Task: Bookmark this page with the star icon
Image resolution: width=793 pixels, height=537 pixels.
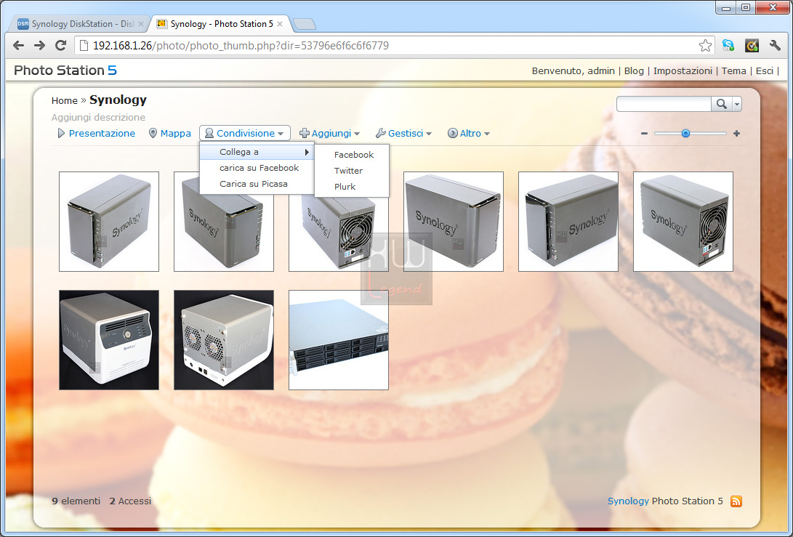Action: click(x=705, y=46)
